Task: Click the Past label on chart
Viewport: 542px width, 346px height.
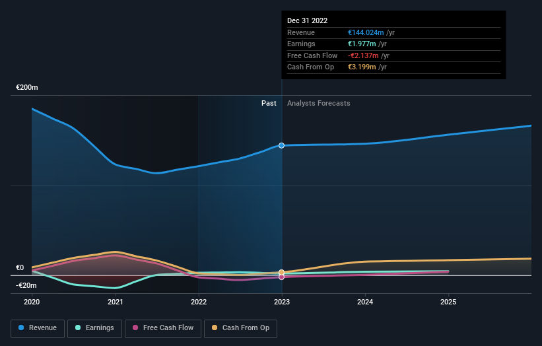Action: pos(269,104)
